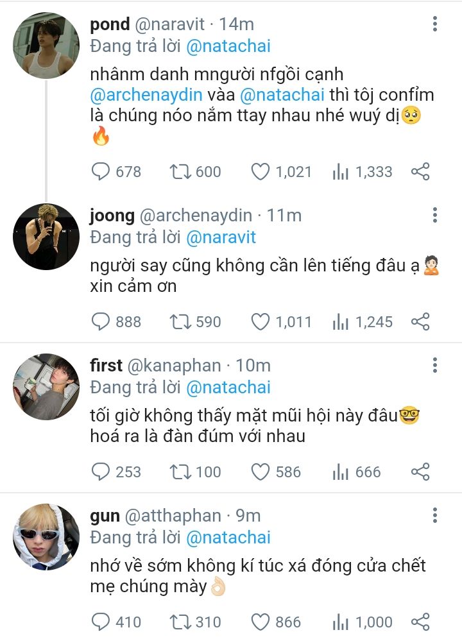Retweet gun's tweet with 310 retweets
This screenshot has height=639, width=462.
click(180, 622)
